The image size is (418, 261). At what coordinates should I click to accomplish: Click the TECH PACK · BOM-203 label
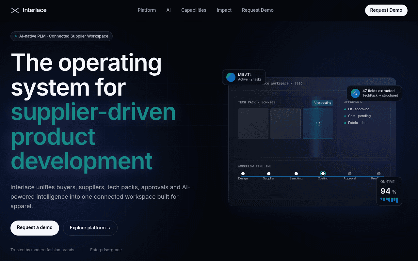click(x=257, y=102)
